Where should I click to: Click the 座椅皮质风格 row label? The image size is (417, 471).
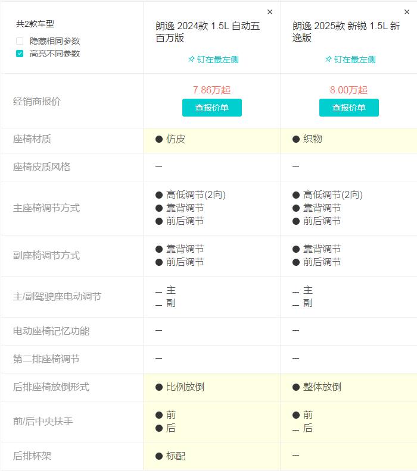(42, 167)
